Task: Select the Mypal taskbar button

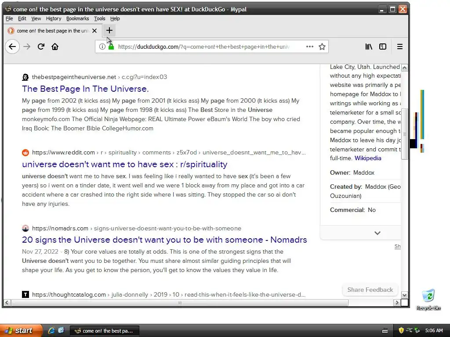Action: 105,331
